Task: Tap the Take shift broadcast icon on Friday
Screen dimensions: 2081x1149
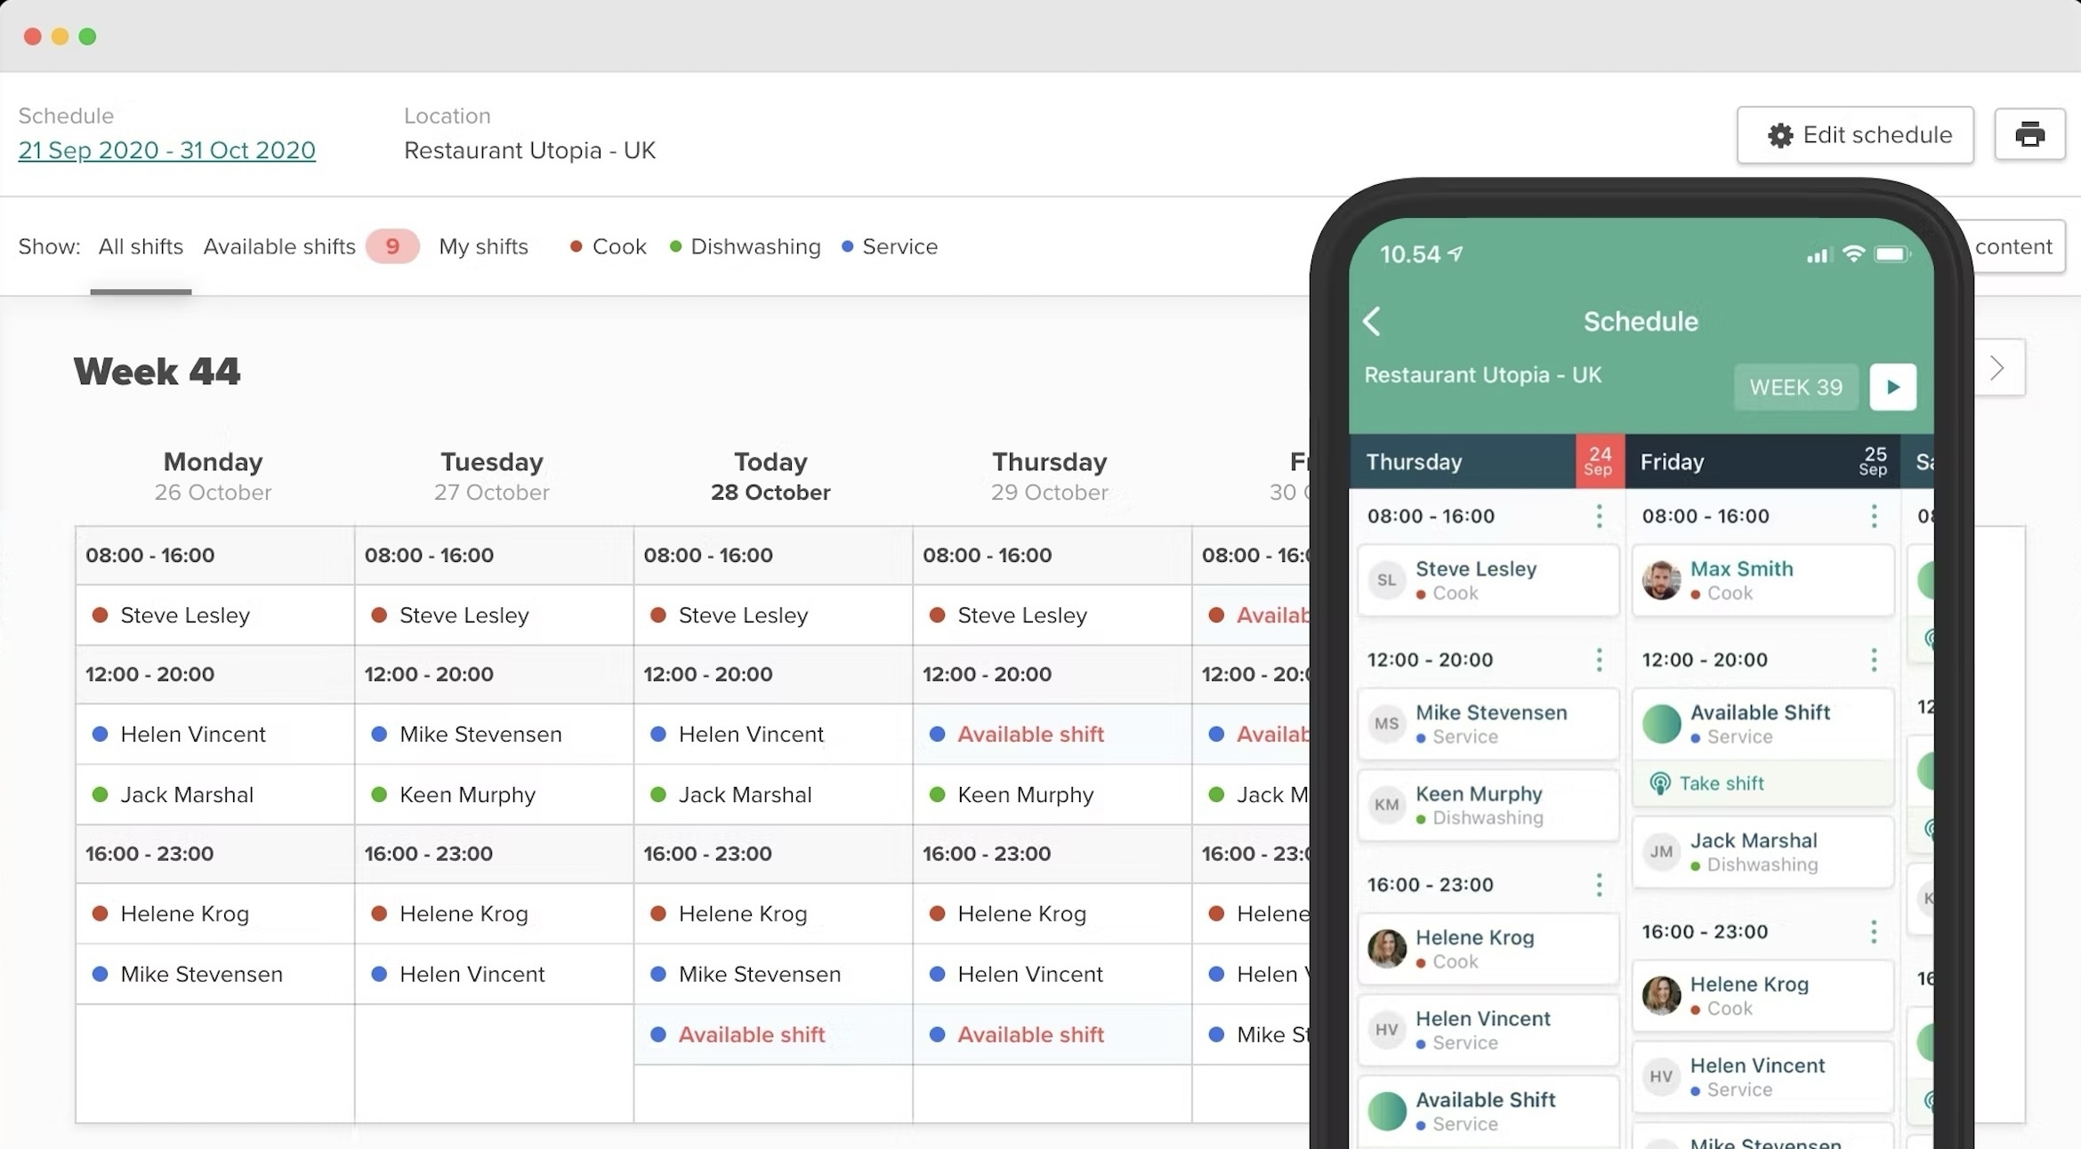Action: [1660, 783]
